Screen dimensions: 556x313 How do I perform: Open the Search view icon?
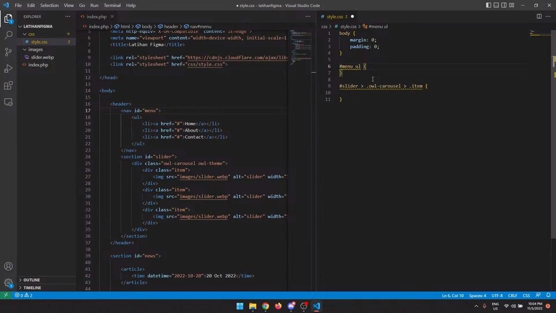[x=8, y=35]
